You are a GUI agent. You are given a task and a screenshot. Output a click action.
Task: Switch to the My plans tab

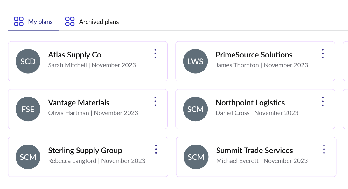click(x=33, y=22)
